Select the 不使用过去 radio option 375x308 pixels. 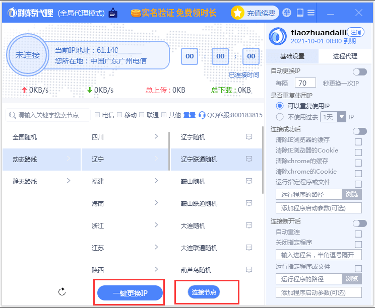[280, 117]
